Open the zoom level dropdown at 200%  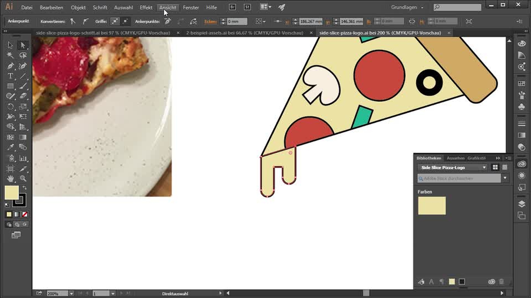click(71, 294)
